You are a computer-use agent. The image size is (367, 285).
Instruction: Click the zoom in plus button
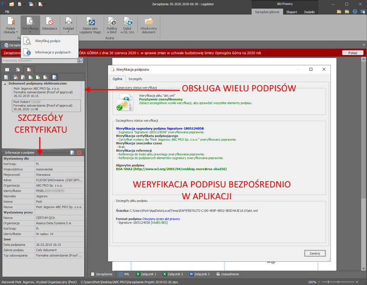(x=357, y=282)
